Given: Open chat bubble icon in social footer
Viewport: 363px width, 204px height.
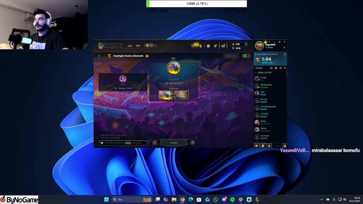Looking at the screenshot, I should pos(256,146).
